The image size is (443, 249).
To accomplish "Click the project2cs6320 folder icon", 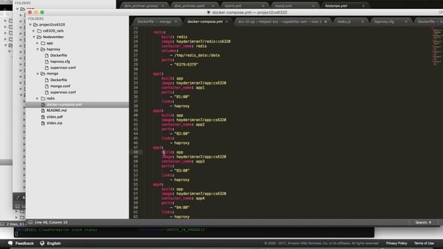I will pos(35,25).
